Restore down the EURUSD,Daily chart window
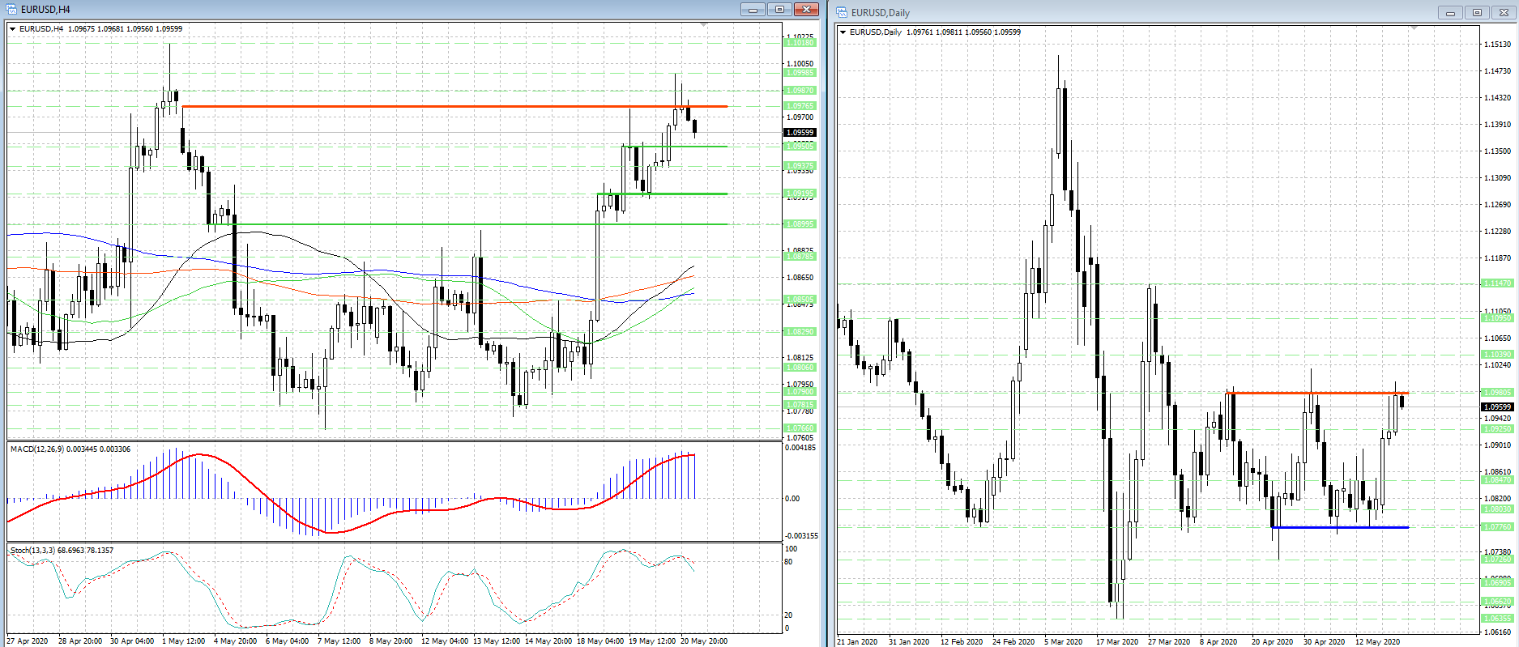1519x647 pixels. 1477,13
